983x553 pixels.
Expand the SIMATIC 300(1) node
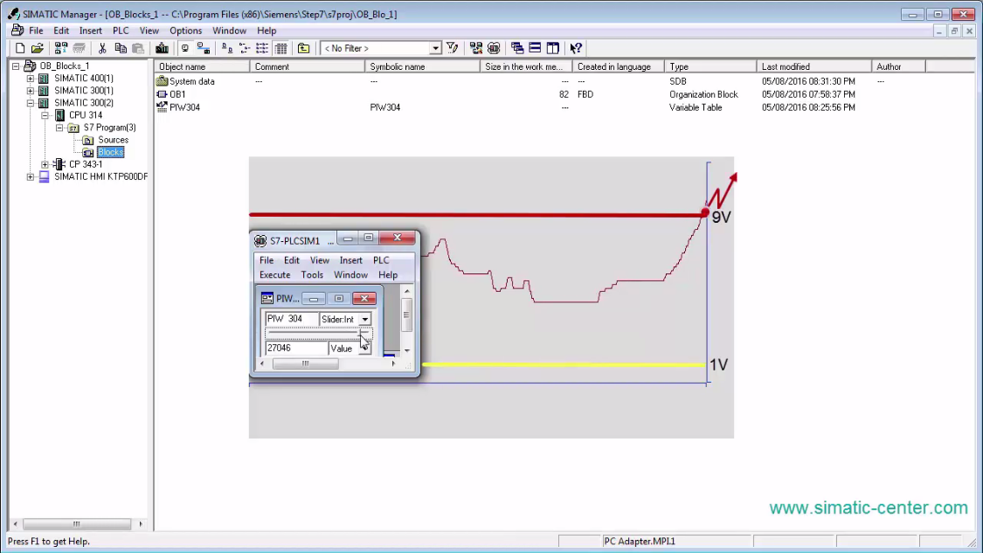coord(30,90)
